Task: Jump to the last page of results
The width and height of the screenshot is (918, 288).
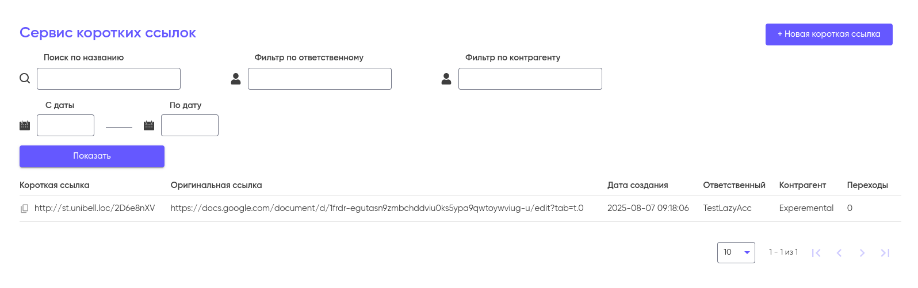Action: 885,253
